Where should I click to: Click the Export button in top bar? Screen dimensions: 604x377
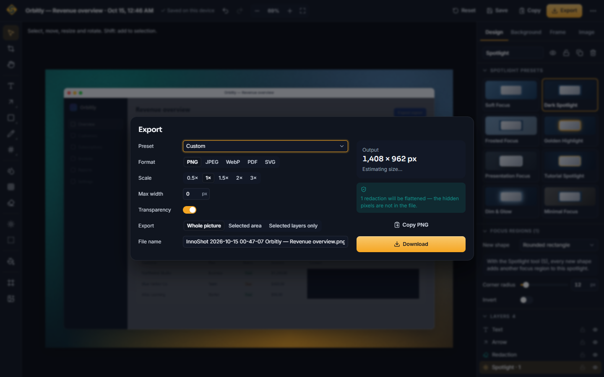pyautogui.click(x=564, y=10)
